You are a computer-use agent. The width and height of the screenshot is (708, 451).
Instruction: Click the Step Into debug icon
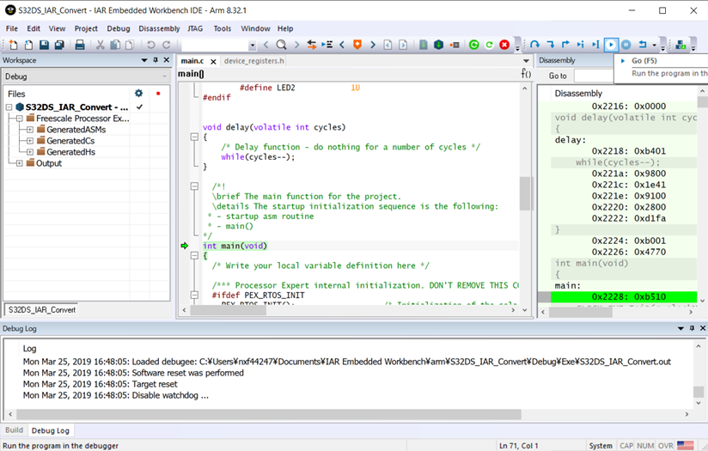point(551,45)
